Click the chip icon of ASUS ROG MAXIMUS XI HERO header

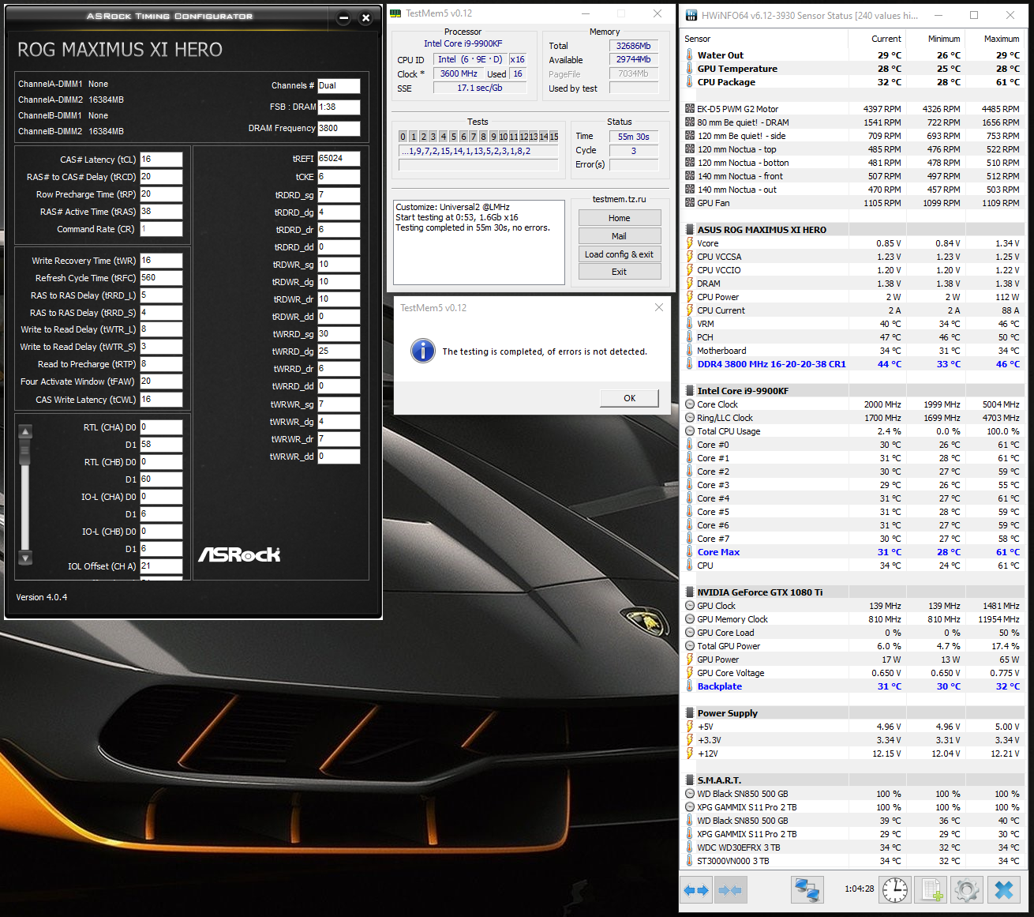[x=690, y=230]
